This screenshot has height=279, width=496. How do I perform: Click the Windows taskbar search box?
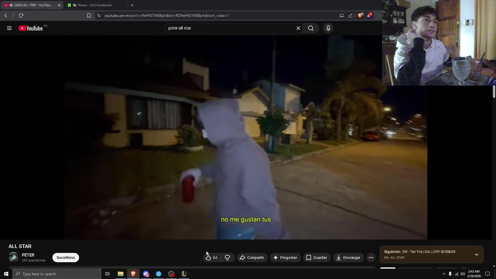(57, 274)
